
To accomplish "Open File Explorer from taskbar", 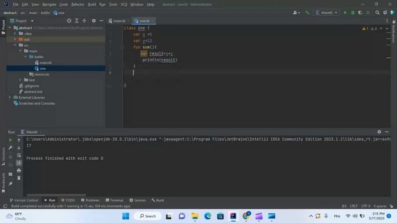I will point(195,216).
